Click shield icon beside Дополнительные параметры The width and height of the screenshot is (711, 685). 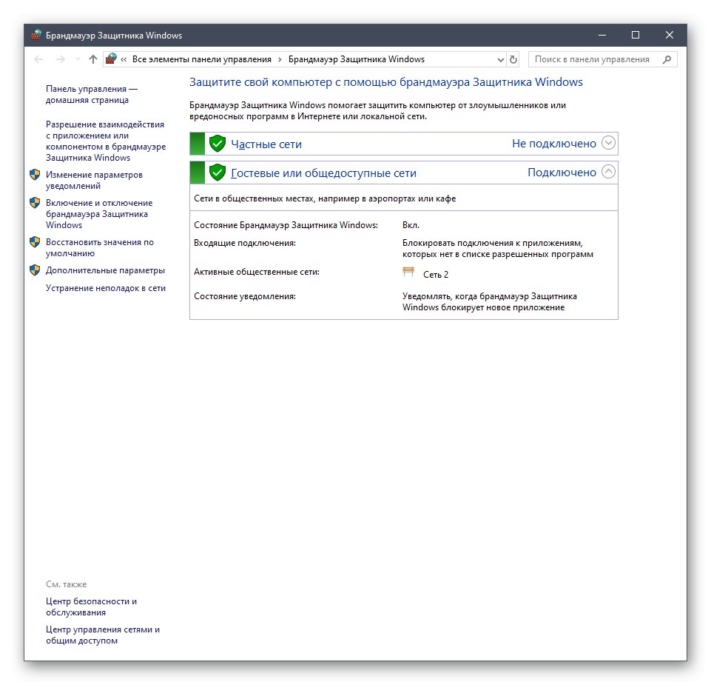(x=35, y=270)
